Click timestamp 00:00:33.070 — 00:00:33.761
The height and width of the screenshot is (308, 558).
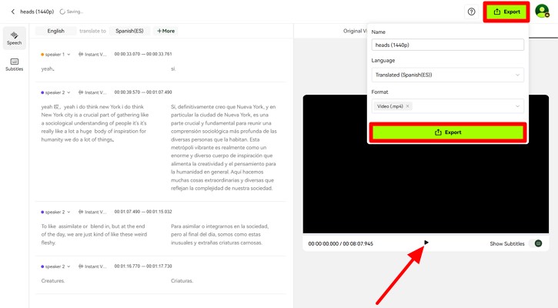coord(143,54)
